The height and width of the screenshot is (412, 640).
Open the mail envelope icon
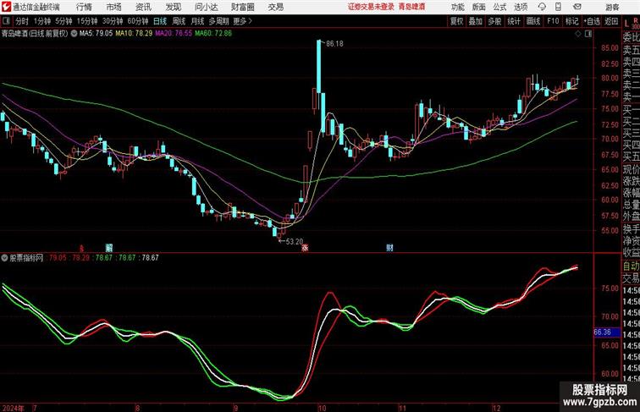(577, 7)
